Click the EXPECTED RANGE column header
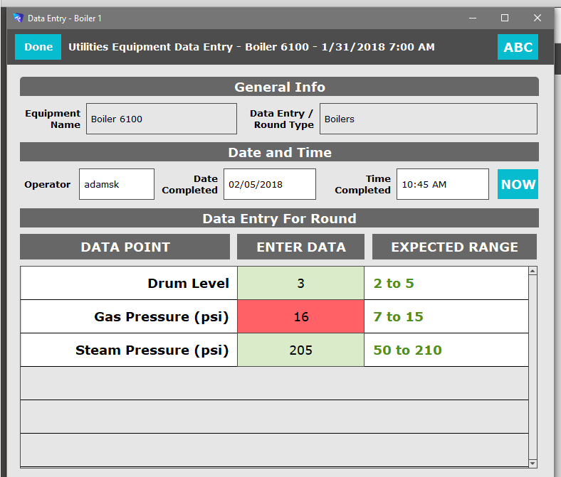 tap(454, 247)
